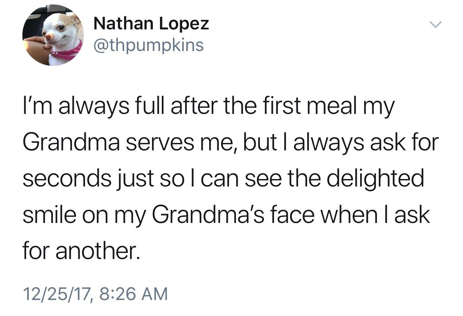Click the first name "Nathan"
The height and width of the screenshot is (316, 463).
124,25
